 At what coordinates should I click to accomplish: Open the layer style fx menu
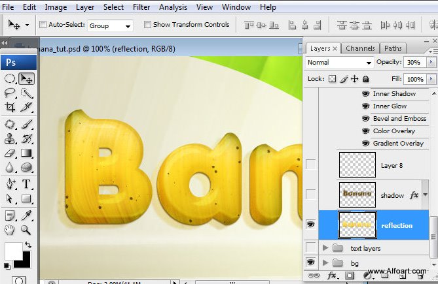coord(332,276)
